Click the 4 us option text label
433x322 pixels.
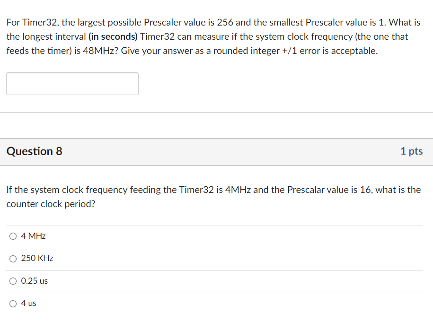pos(28,303)
